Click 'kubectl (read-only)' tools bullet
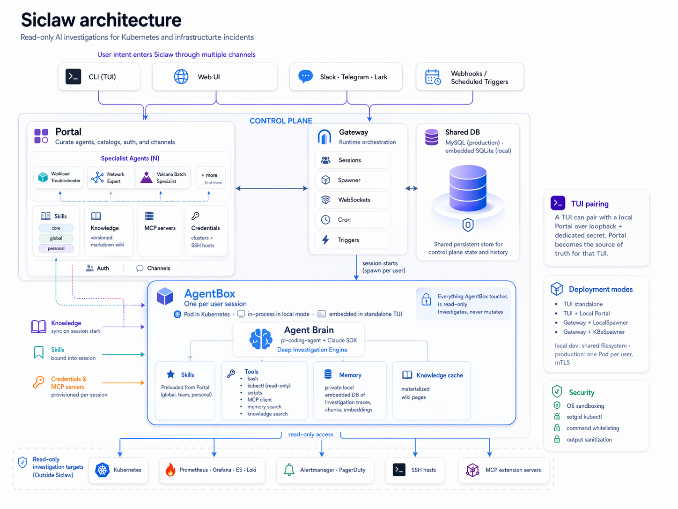 tap(269, 386)
